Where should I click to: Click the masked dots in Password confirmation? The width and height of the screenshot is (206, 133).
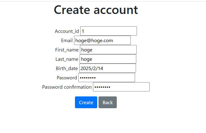tap(102, 87)
